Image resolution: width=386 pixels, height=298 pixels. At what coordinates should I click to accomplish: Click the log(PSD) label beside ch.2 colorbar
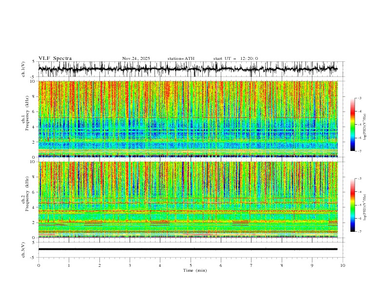coord(365,207)
